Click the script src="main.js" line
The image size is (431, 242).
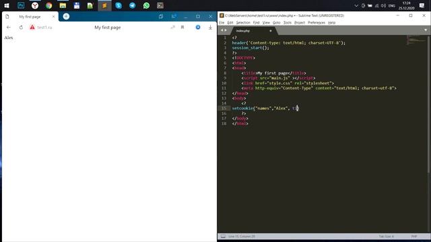click(278, 78)
